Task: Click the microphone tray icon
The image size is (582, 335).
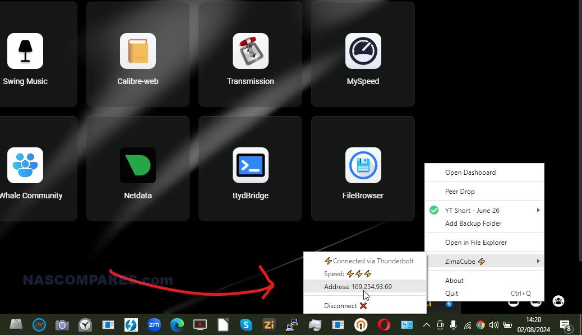Action: coord(453,325)
